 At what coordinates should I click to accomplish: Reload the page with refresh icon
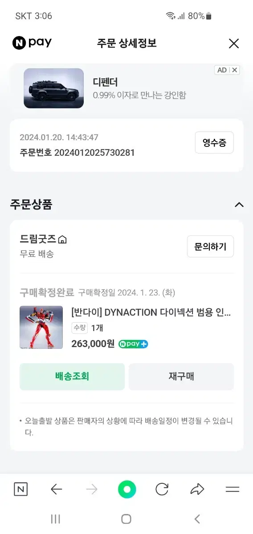[x=162, y=490]
